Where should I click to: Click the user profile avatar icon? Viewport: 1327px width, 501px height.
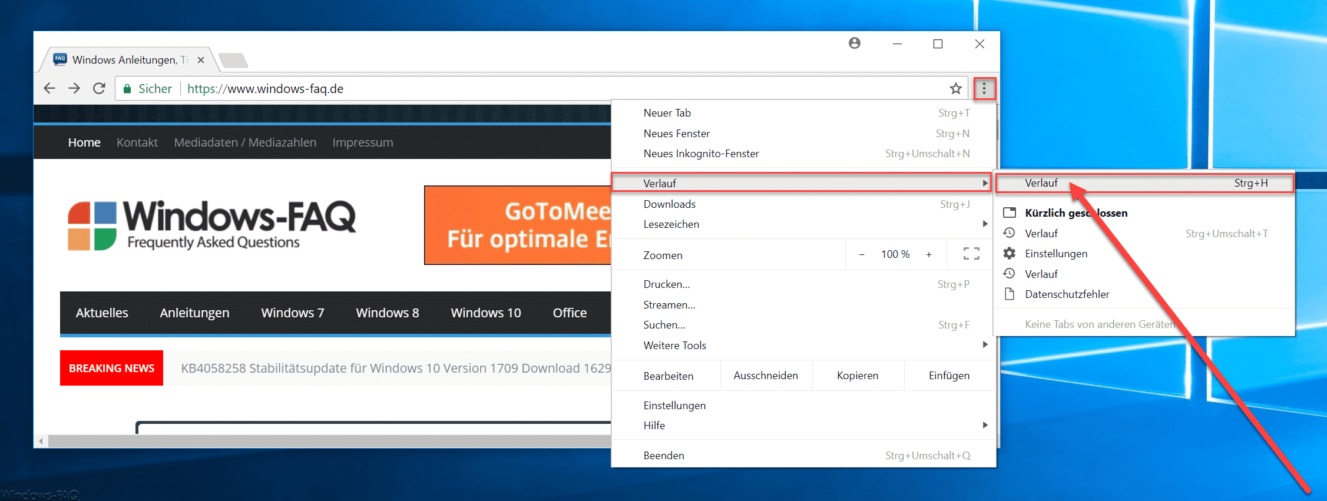click(x=855, y=43)
